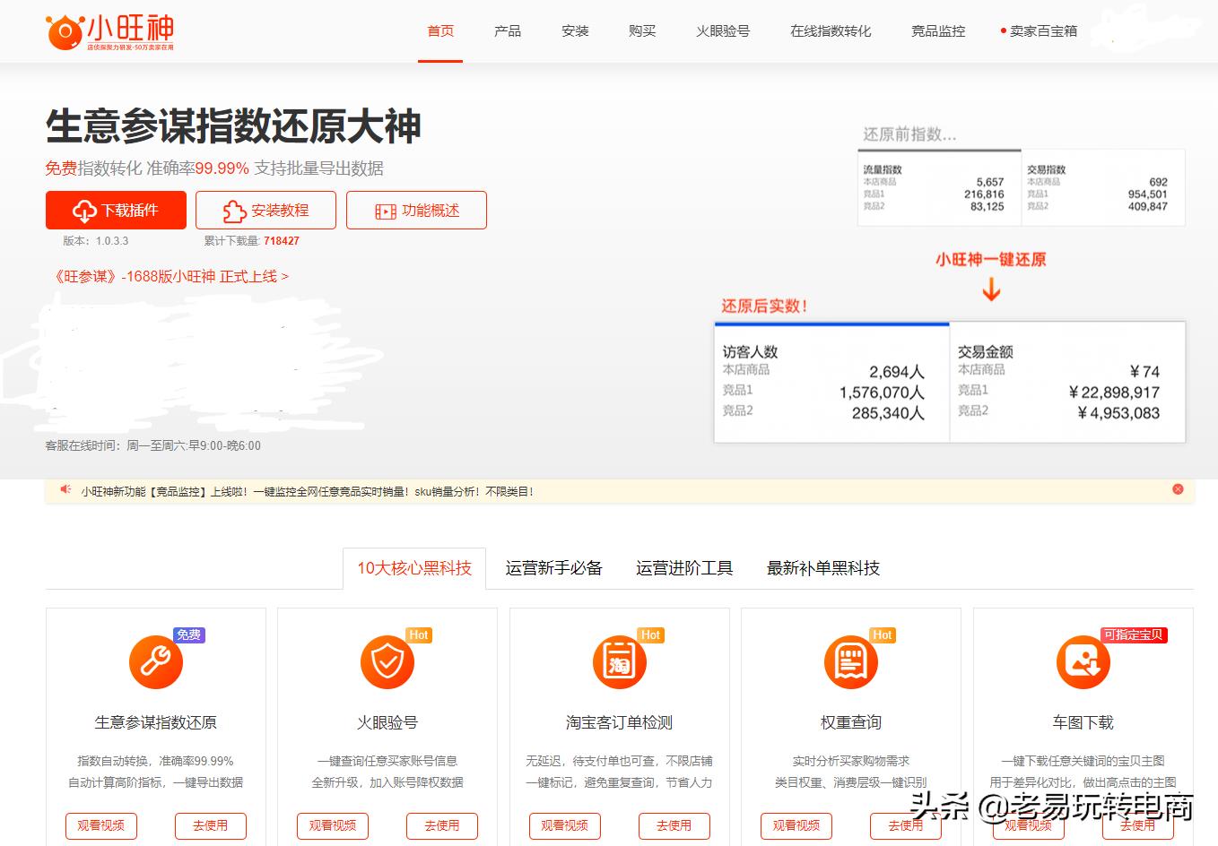Click the puzzle piece icon on 安装教程
Image resolution: width=1218 pixels, height=846 pixels.
pyautogui.click(x=234, y=211)
